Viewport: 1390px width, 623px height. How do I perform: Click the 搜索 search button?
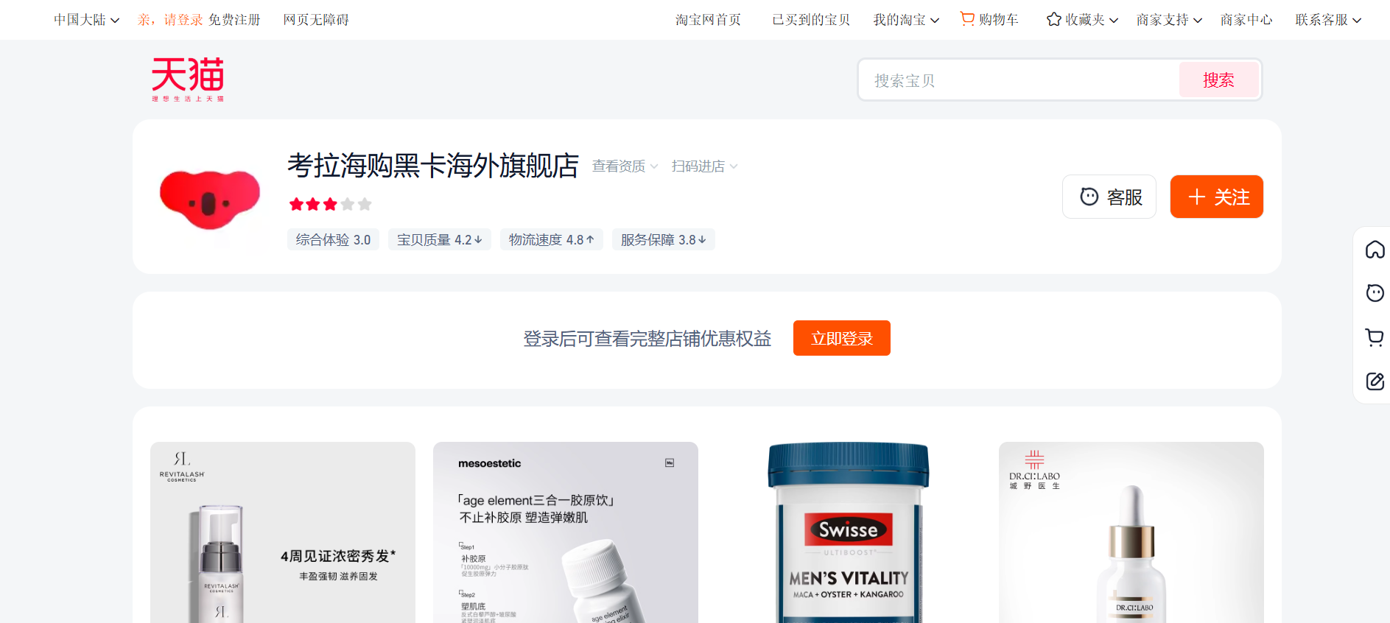coord(1218,80)
